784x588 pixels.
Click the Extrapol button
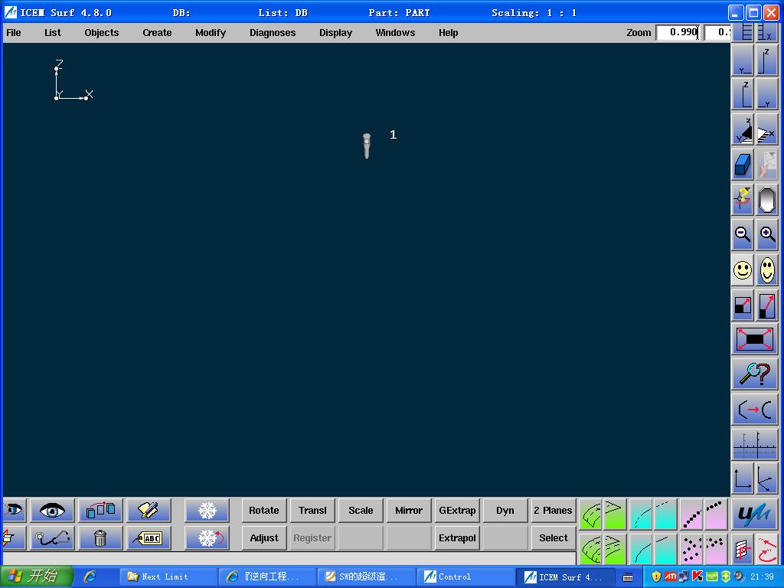[x=457, y=538]
